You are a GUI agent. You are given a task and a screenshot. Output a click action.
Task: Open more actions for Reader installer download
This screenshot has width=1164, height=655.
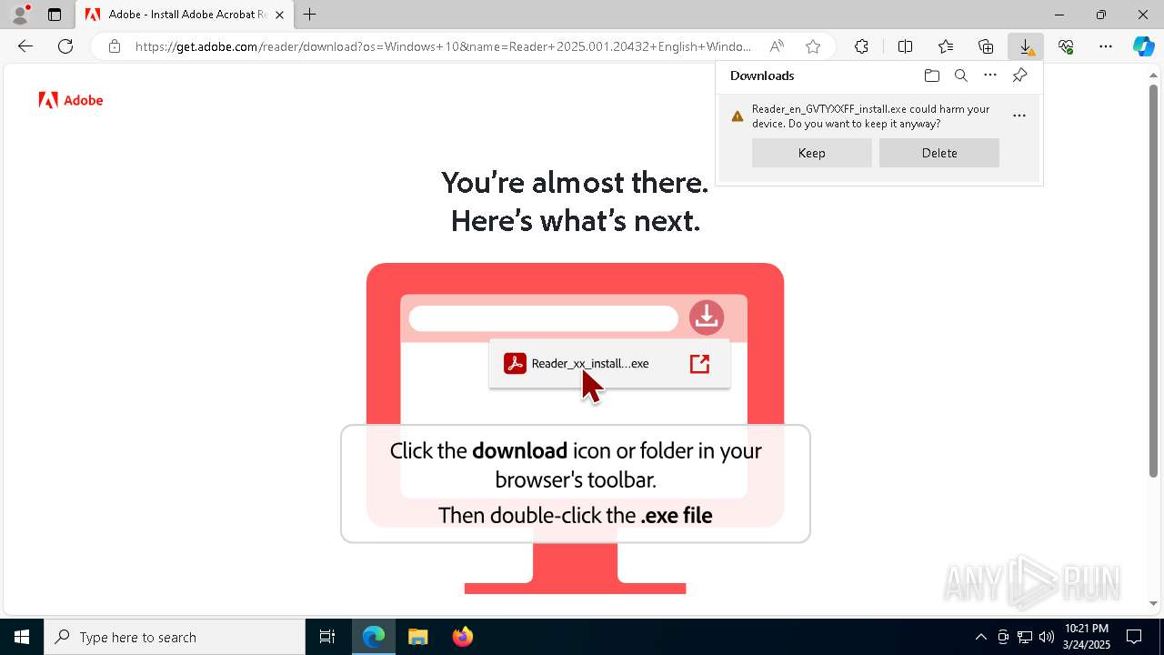tap(1019, 116)
